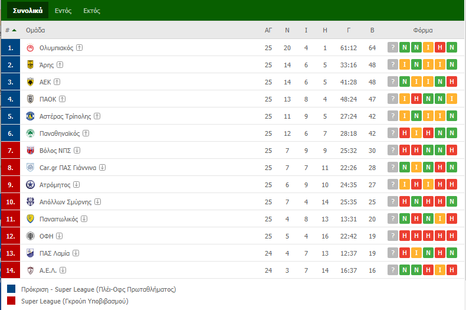466x310 pixels.
Task: Click the Ατρόμητος star crest icon
Action: point(30,184)
